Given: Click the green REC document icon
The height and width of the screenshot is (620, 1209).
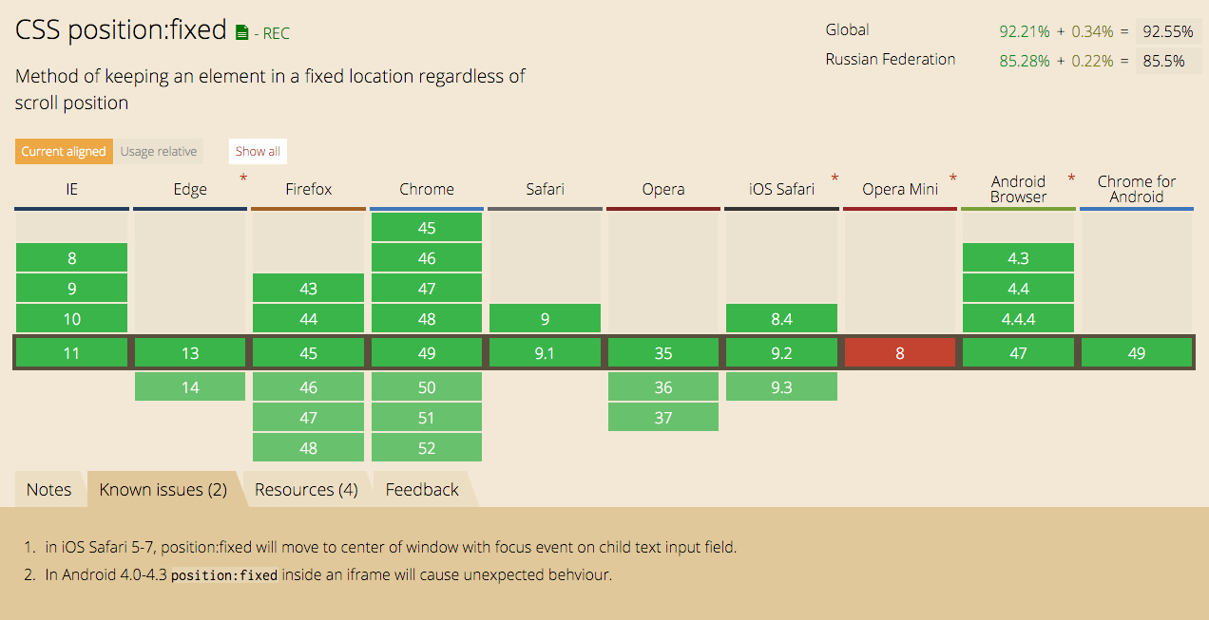Looking at the screenshot, I should pyautogui.click(x=242, y=32).
